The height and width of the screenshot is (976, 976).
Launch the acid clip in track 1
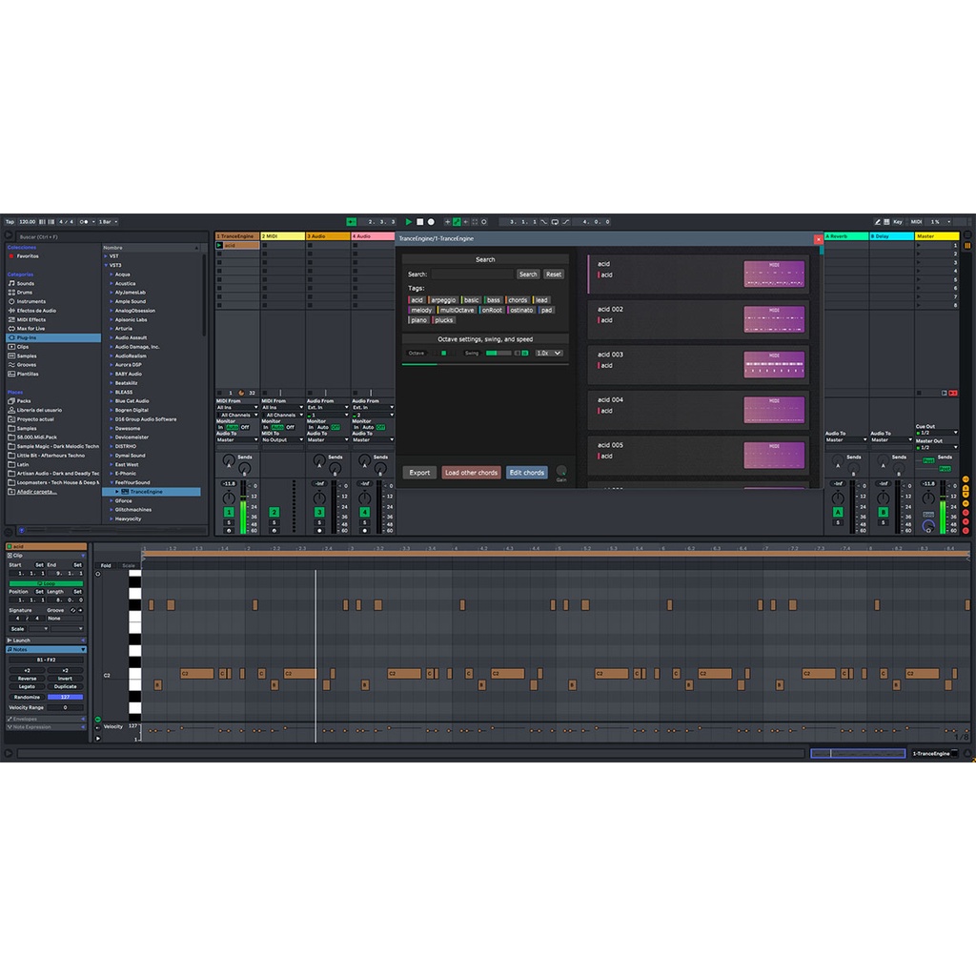tap(219, 246)
